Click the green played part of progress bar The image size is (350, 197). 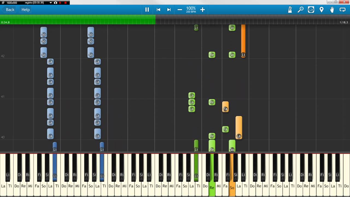click(x=78, y=19)
